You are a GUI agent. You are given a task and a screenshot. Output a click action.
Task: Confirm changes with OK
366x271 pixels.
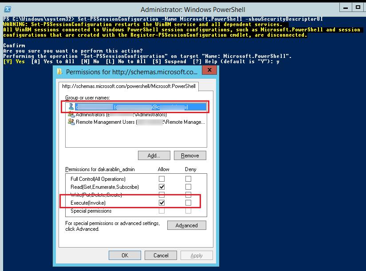coord(125,255)
